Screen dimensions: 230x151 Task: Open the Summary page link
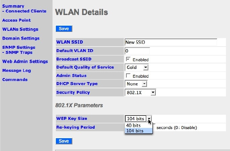13,6
